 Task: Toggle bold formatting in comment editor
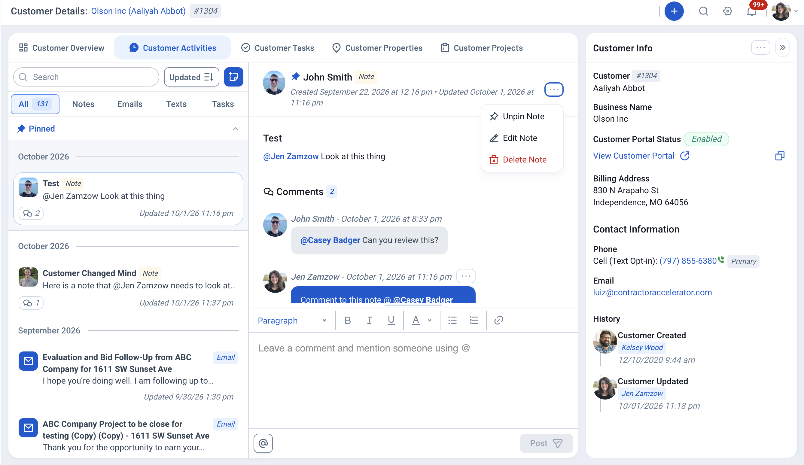pyautogui.click(x=348, y=320)
